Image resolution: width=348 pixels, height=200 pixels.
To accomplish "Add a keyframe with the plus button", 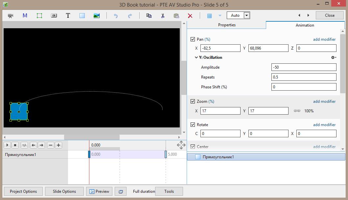I will click(x=58, y=145).
